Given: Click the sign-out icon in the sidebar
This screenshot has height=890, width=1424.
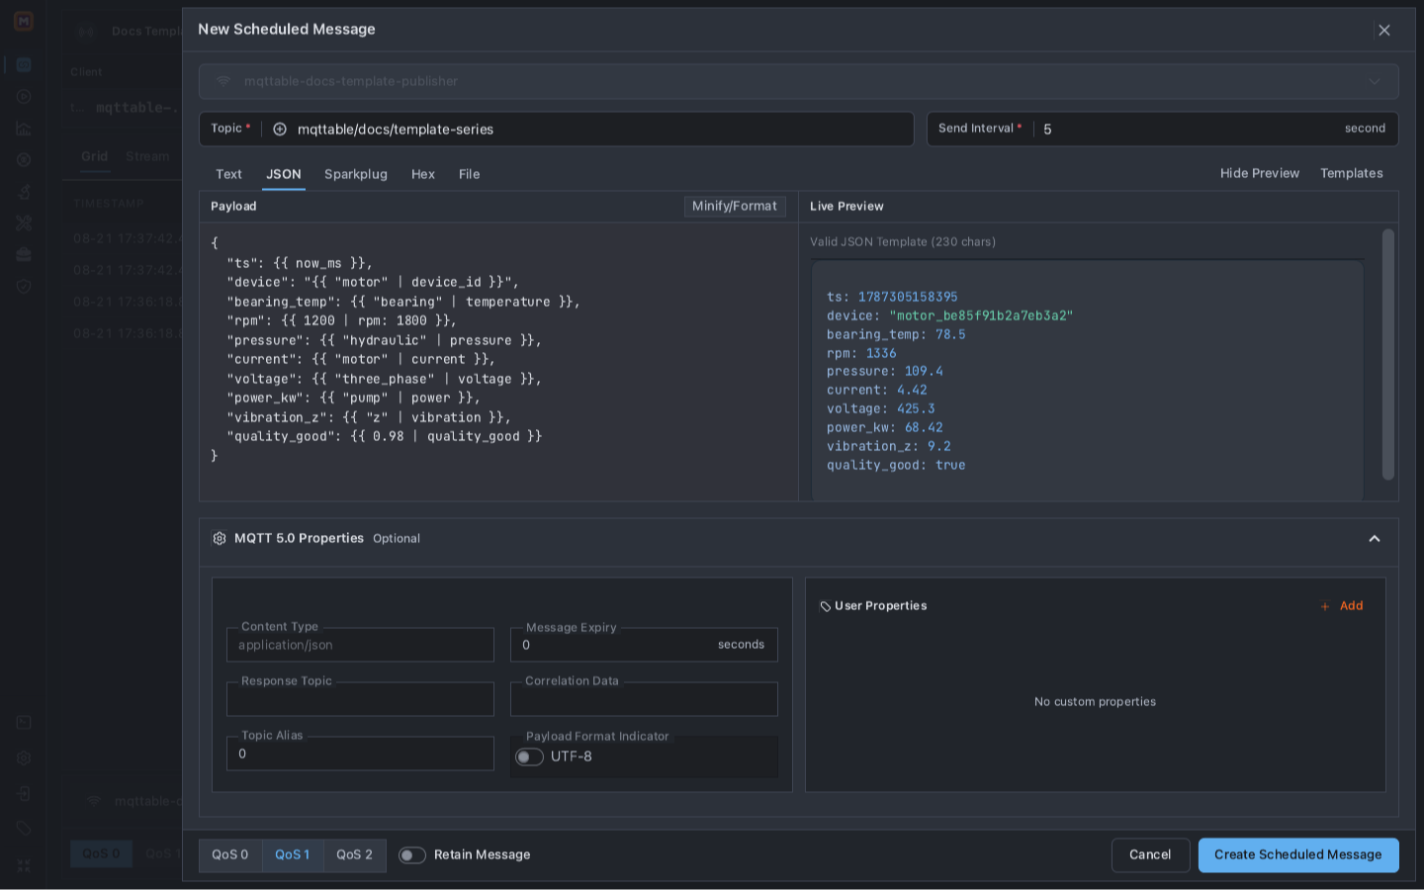Looking at the screenshot, I should (x=24, y=794).
